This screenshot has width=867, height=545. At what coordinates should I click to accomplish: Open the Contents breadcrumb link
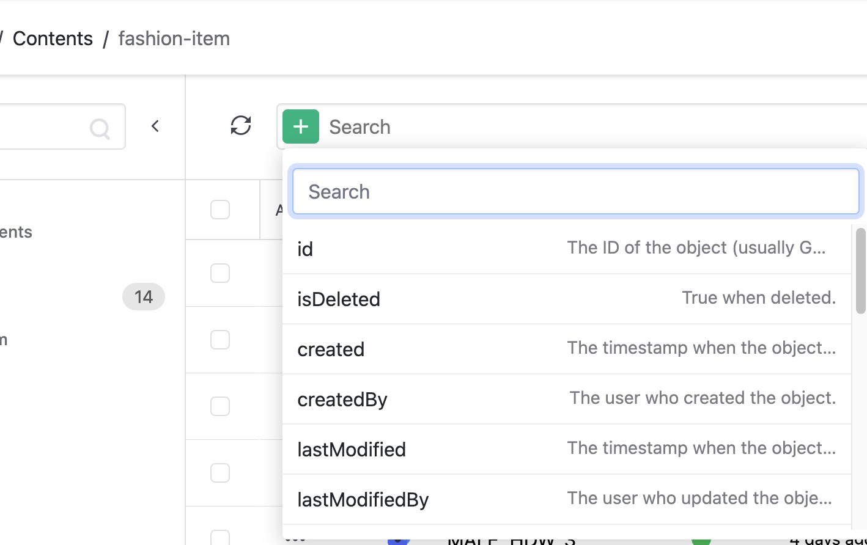[x=53, y=38]
